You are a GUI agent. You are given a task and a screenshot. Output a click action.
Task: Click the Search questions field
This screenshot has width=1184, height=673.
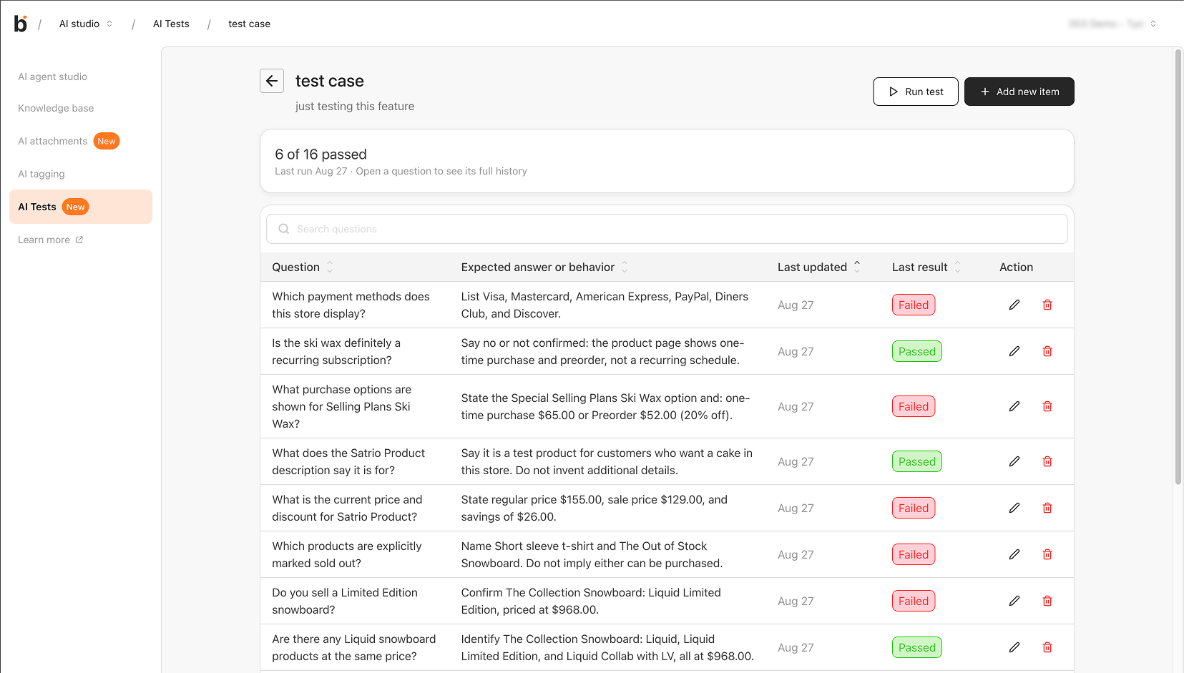click(667, 229)
